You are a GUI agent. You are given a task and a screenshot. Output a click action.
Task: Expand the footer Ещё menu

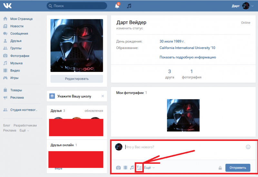pyautogui.click(x=25, y=131)
